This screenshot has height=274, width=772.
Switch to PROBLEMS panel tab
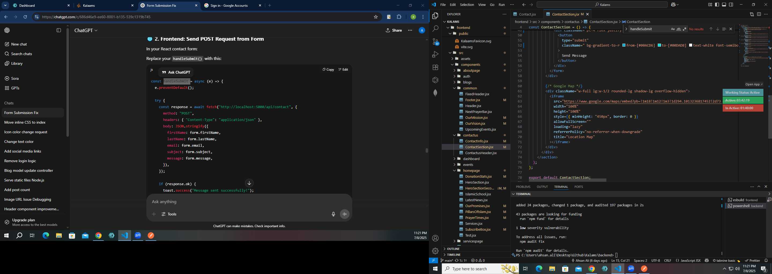[x=523, y=187]
